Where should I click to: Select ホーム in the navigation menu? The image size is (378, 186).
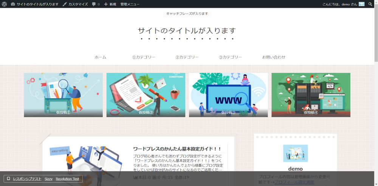(100, 57)
